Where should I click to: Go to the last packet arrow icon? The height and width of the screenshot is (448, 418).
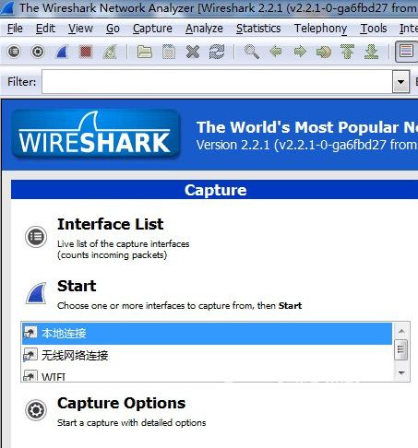coord(371,52)
